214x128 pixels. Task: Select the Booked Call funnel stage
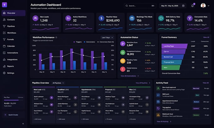172,57
